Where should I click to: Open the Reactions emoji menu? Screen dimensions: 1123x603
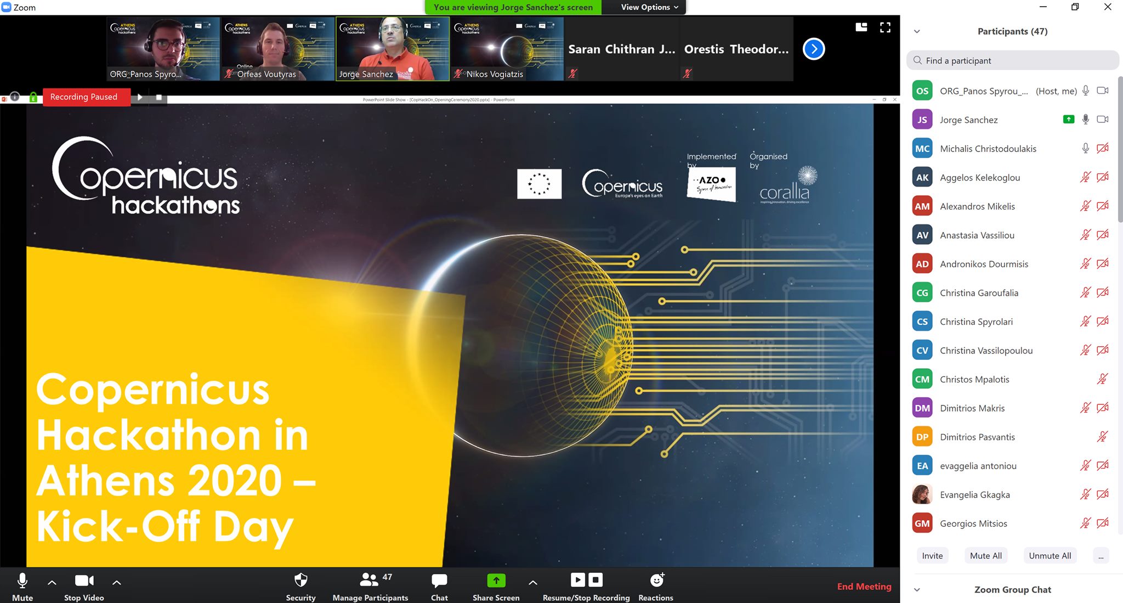(x=656, y=586)
